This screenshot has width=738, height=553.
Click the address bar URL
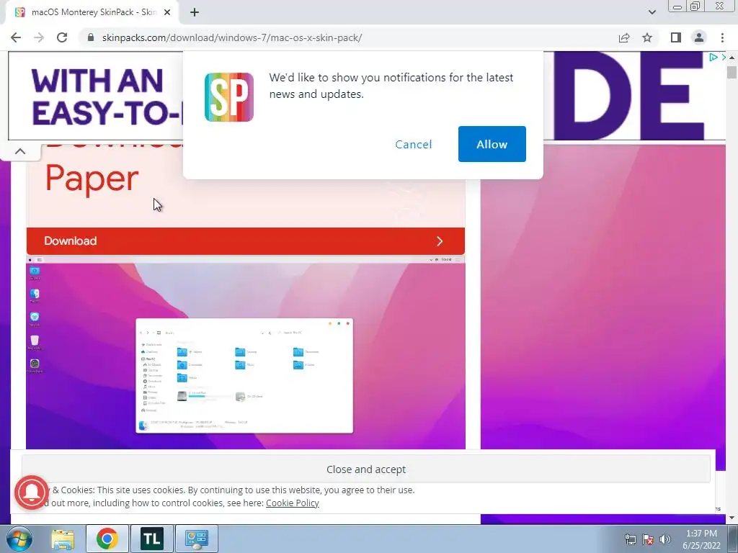(232, 37)
